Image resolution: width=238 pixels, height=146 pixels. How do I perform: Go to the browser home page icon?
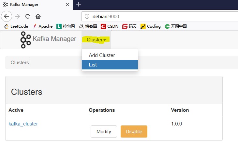pyautogui.click(x=38, y=16)
